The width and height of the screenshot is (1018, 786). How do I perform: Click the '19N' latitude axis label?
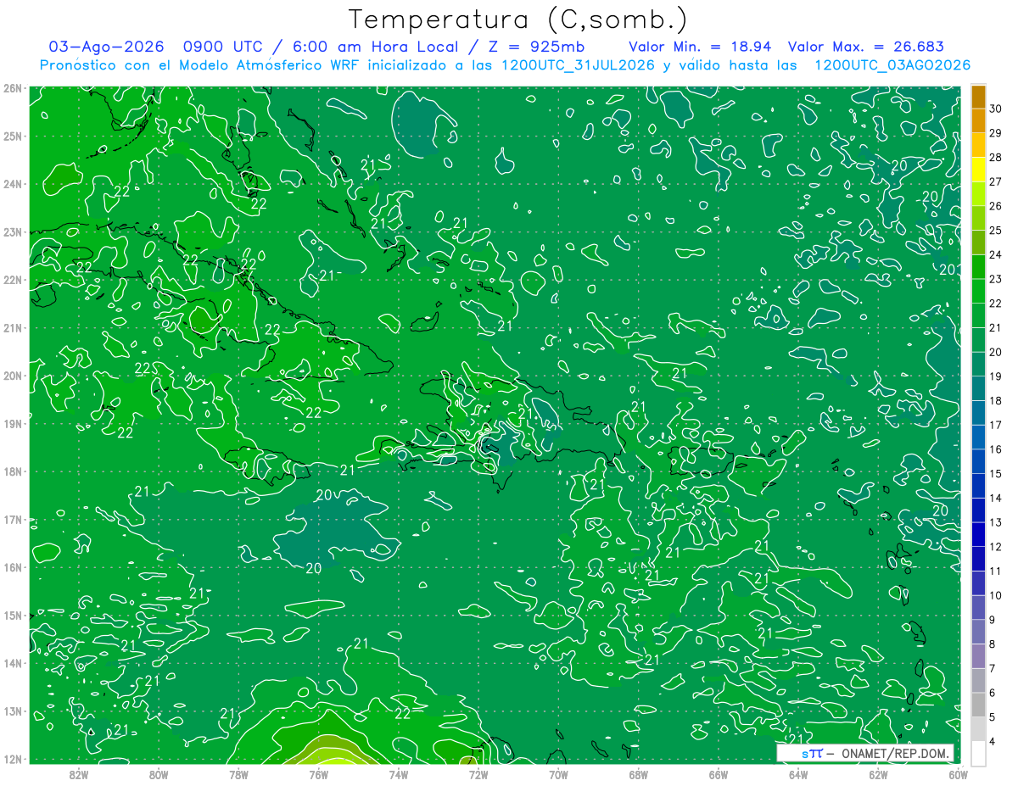click(x=12, y=424)
